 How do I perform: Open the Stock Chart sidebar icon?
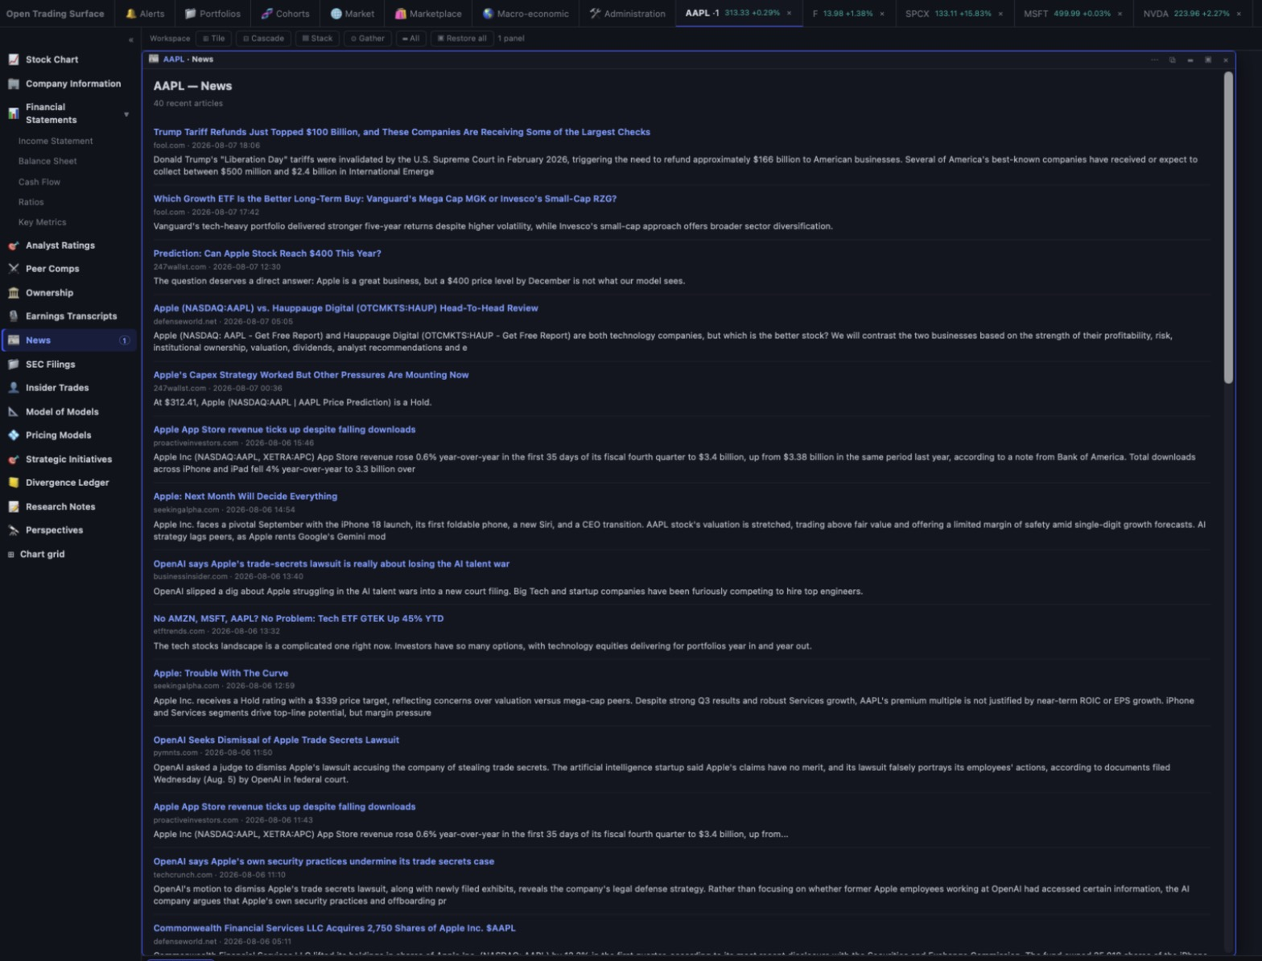[13, 60]
